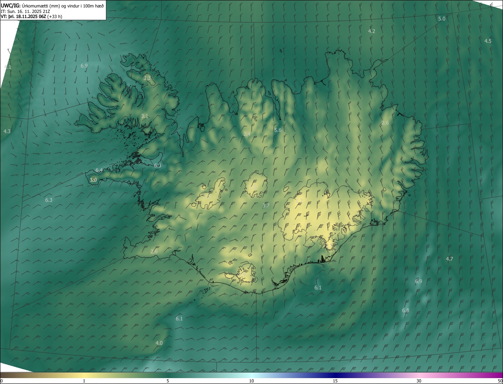The width and height of the screenshot is (503, 384).
Task: Click the color scale tick label 1
Action: [84, 381]
